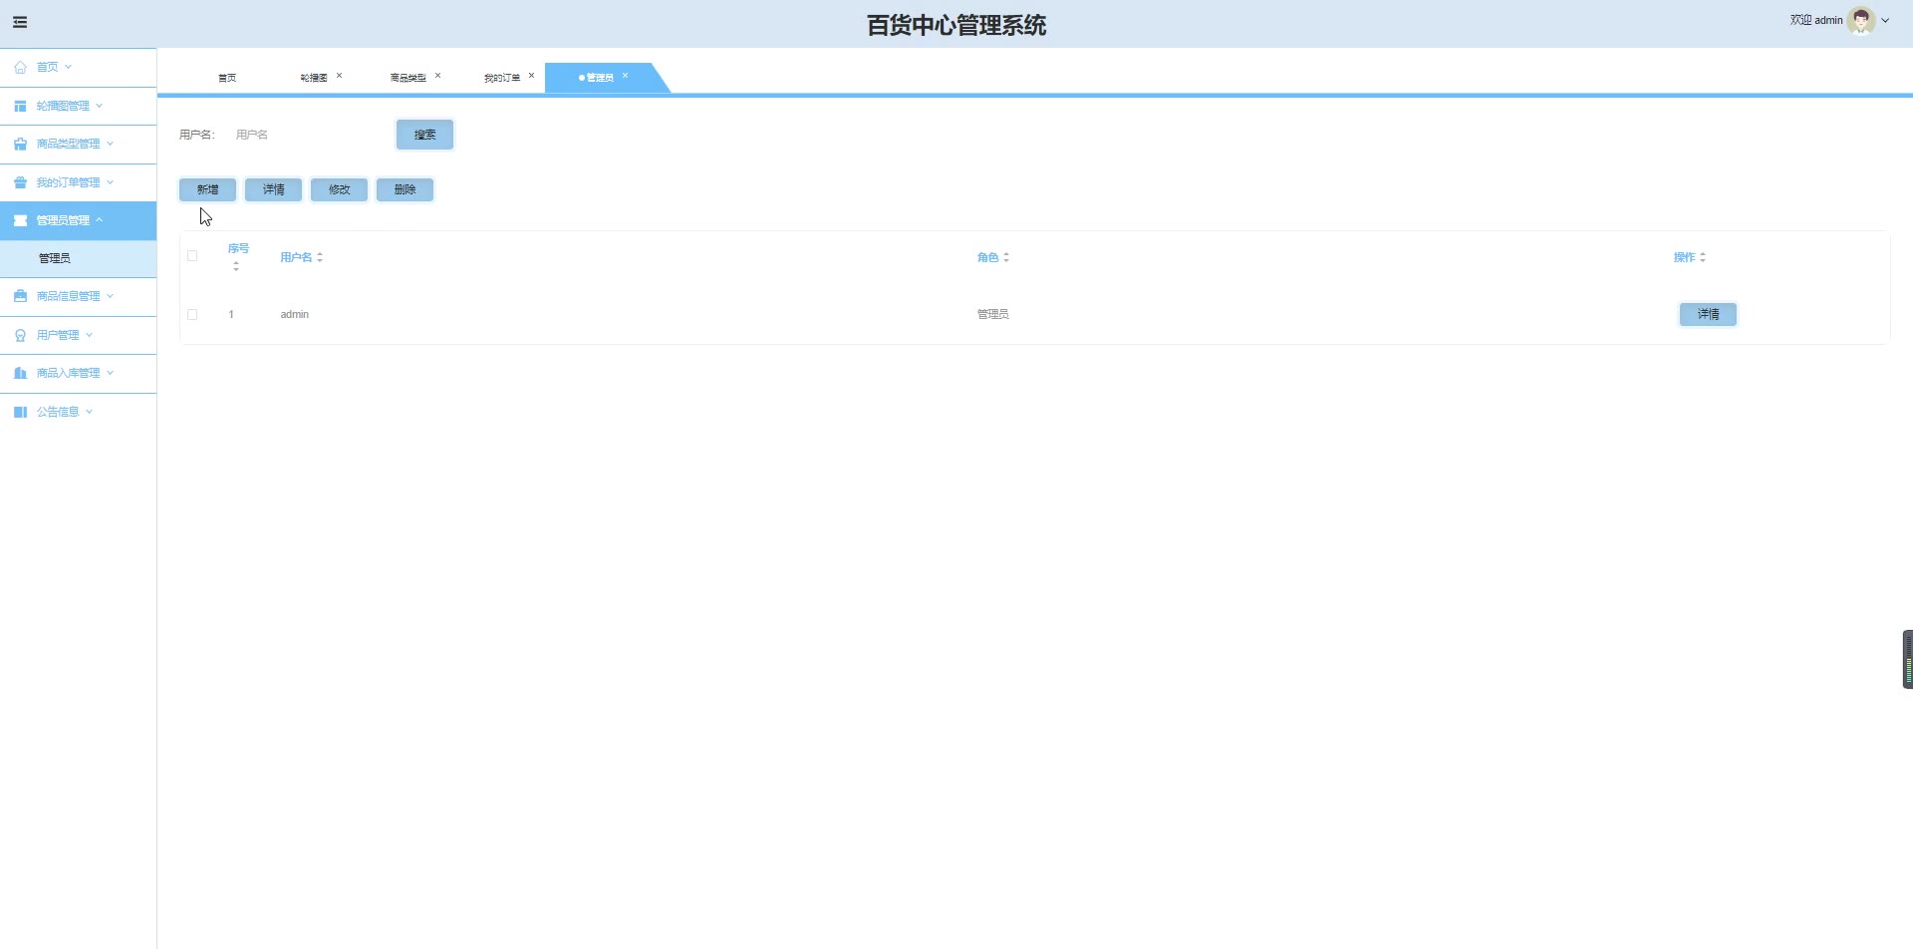The image size is (1913, 949).
Task: Click the 百货中心管理系统 title
Action: [x=956, y=25]
